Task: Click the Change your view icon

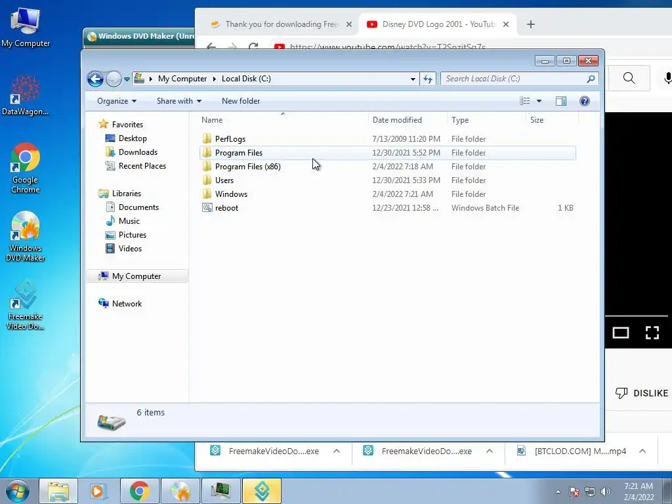Action: (x=524, y=101)
